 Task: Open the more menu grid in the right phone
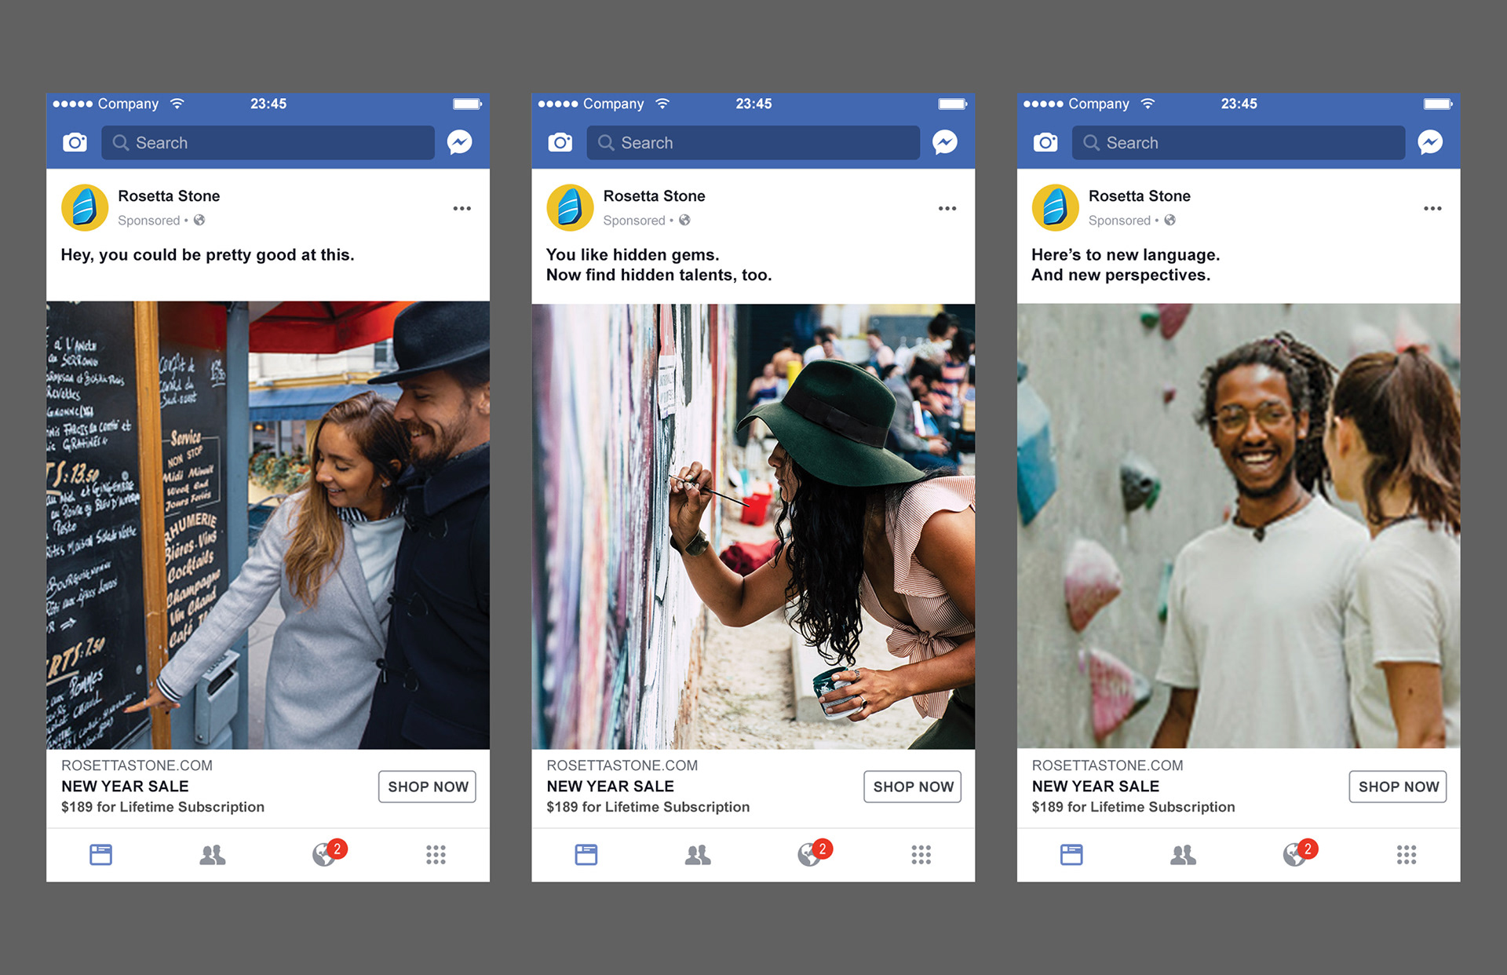coord(1407,855)
